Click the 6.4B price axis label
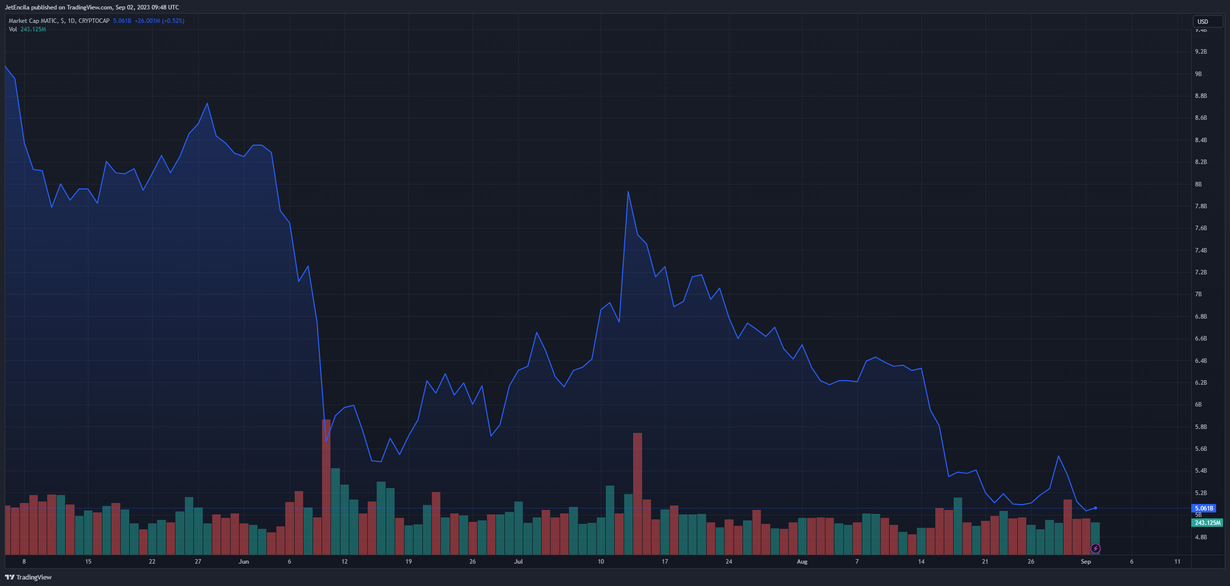This screenshot has height=586, width=1230. point(1201,361)
